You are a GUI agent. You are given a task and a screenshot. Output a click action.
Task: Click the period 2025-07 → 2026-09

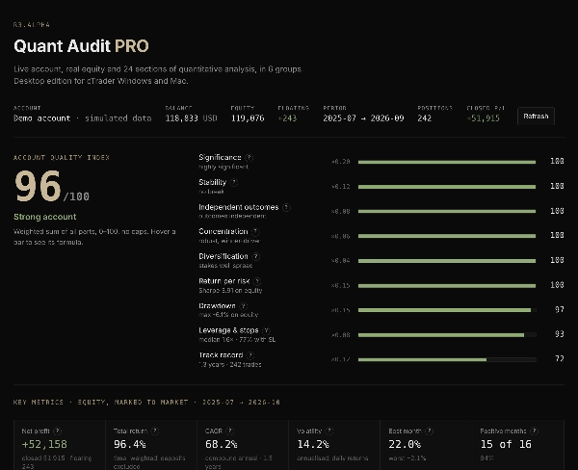tap(363, 118)
